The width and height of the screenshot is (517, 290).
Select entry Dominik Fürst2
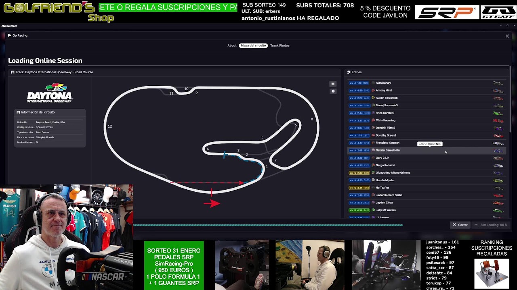pyautogui.click(x=427, y=128)
